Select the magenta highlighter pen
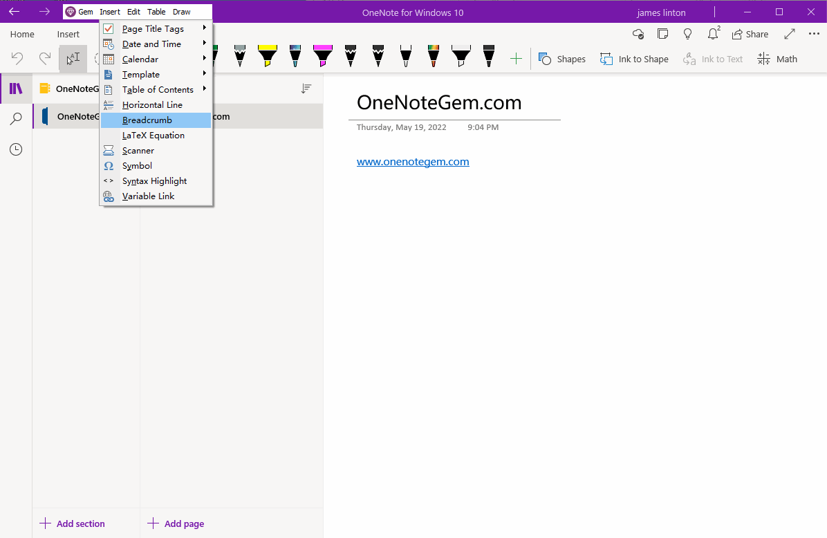Viewport: 827px width, 538px height. click(x=323, y=56)
